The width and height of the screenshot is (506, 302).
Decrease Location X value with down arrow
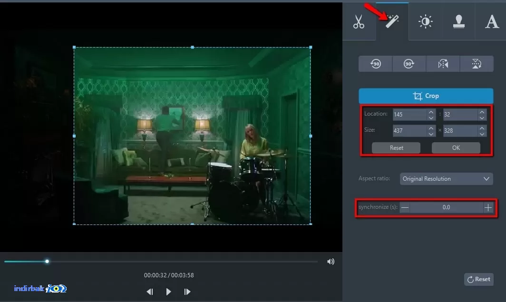431,118
